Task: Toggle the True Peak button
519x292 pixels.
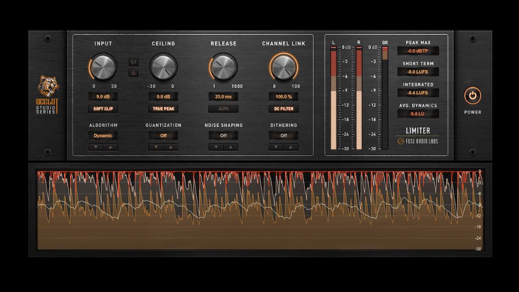Action: pos(163,108)
